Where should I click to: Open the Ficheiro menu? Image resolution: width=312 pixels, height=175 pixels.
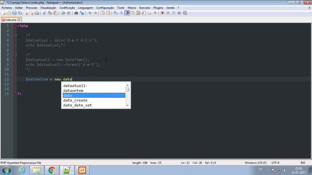point(7,8)
